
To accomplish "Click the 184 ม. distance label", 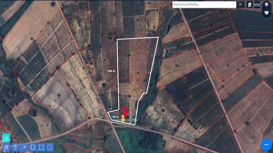I will 115,117.
